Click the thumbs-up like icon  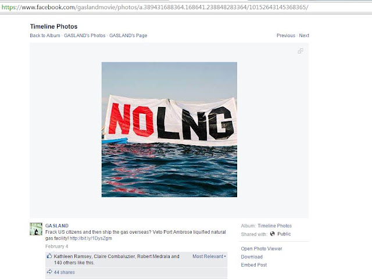pyautogui.click(x=49, y=256)
